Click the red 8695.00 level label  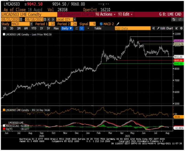(x=179, y=61)
